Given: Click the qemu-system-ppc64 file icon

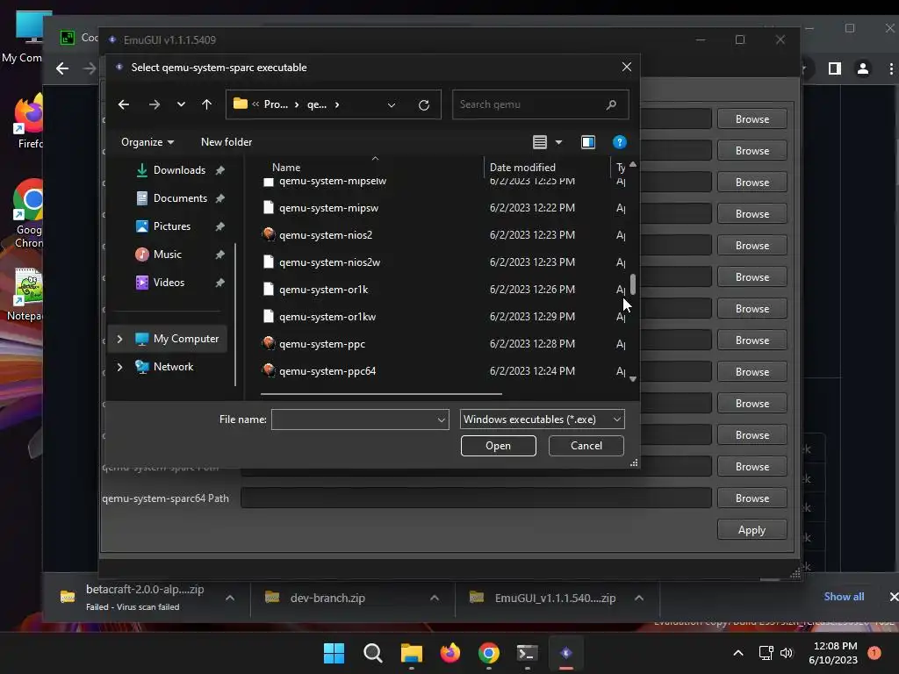Looking at the screenshot, I should click(x=269, y=370).
